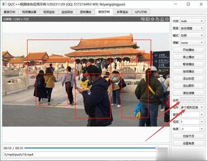Click the snapshot picture icon above video

(x=148, y=19)
